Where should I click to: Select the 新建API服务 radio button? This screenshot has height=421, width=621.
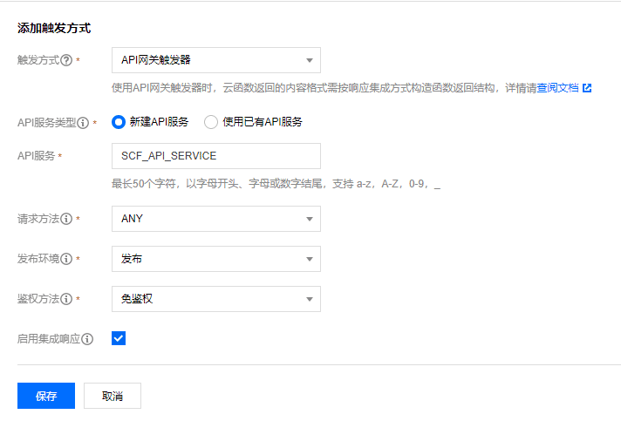pos(119,122)
